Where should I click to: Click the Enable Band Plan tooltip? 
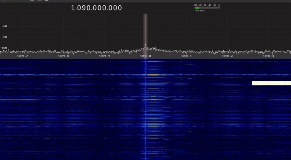[x=271, y=83]
